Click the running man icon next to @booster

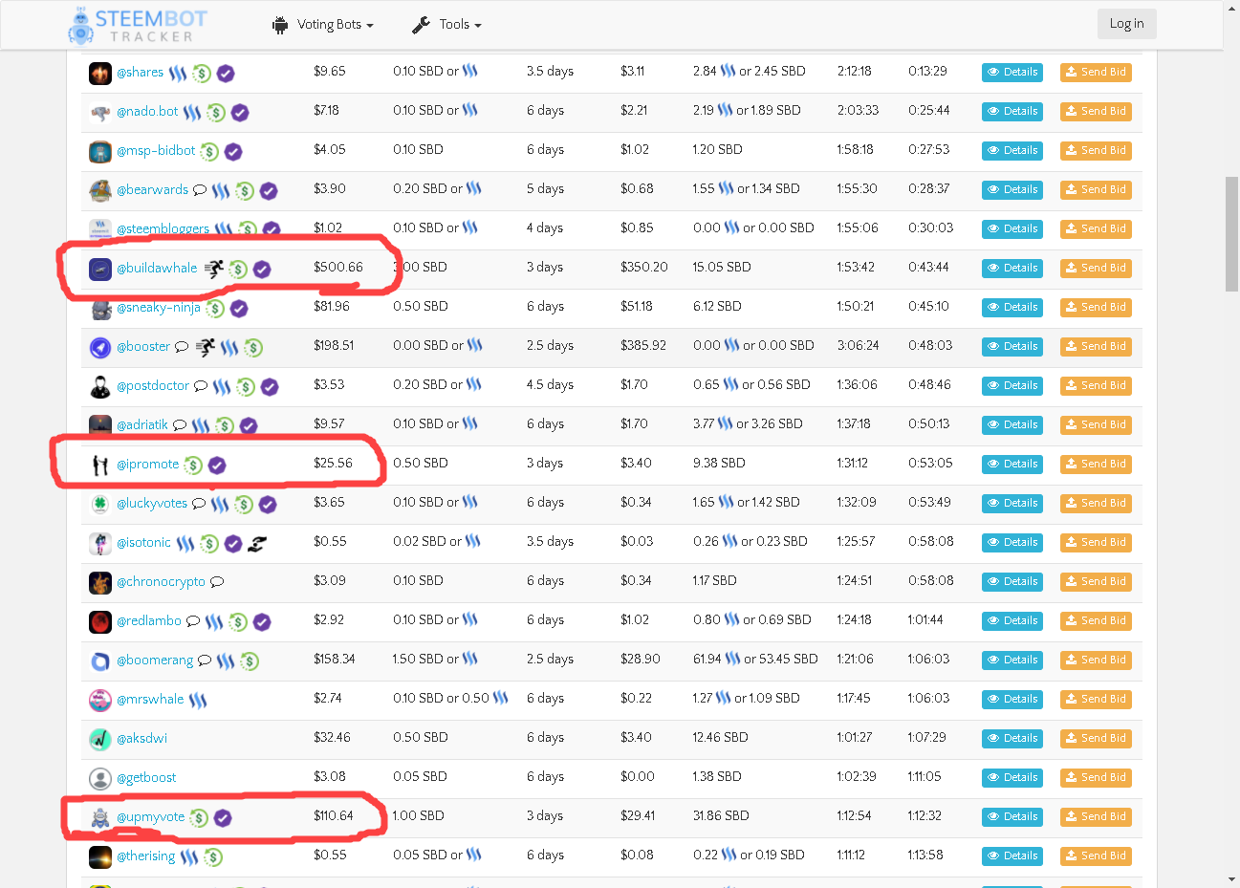[206, 348]
